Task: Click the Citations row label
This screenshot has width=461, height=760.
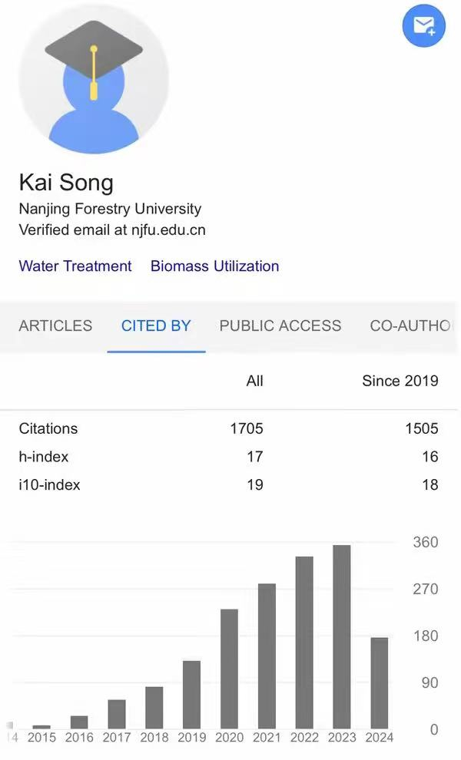Action: (x=48, y=428)
